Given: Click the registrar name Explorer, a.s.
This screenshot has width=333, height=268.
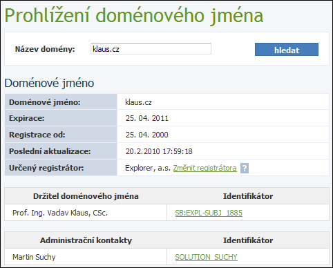Looking at the screenshot, I should point(148,168).
